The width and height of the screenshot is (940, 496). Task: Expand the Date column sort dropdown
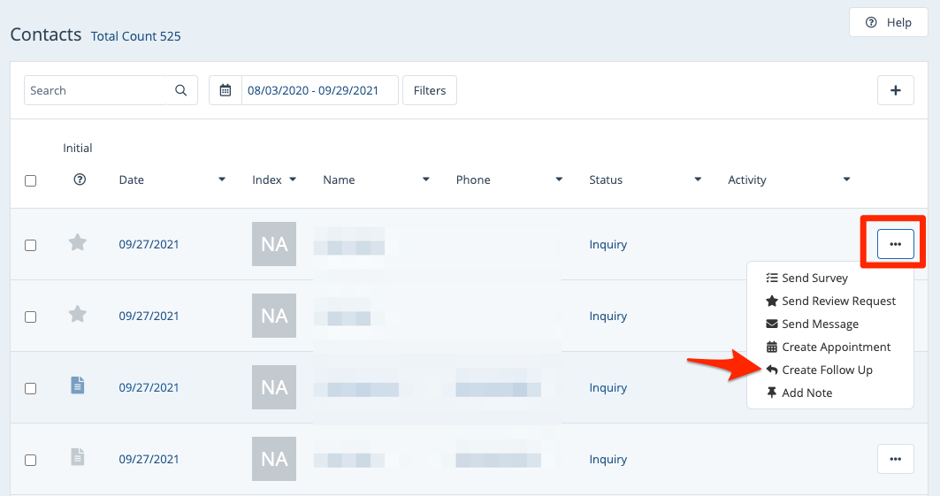pyautogui.click(x=222, y=180)
